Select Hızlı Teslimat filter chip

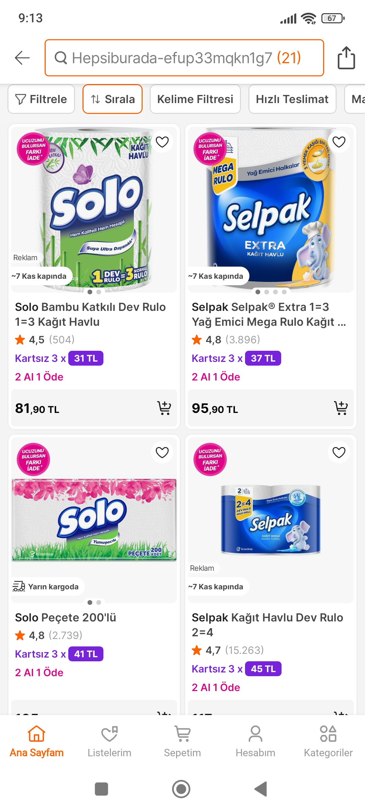pyautogui.click(x=292, y=99)
